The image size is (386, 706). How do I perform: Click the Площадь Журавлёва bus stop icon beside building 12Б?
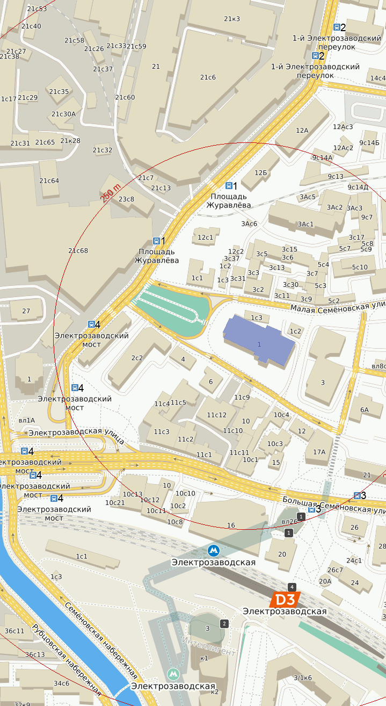point(229,186)
